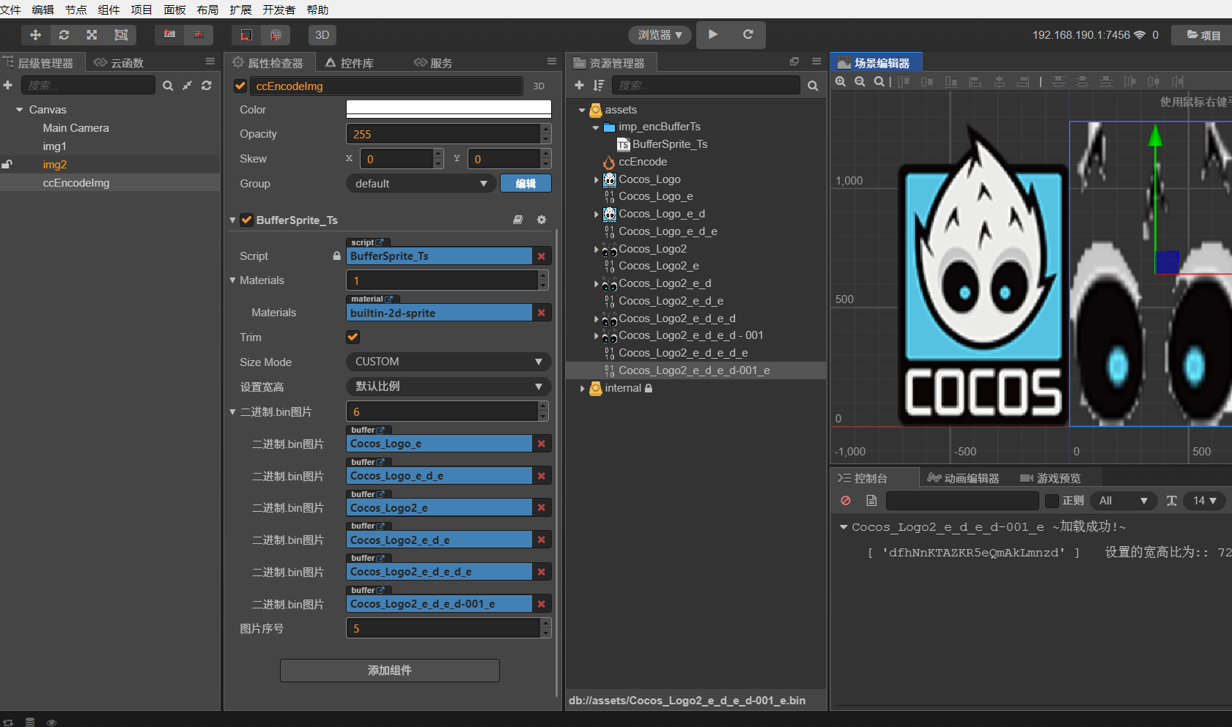This screenshot has height=727, width=1232.
Task: Select the Scale transform tool
Action: (x=91, y=34)
